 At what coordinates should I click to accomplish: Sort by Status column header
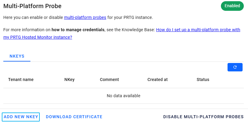(203, 79)
